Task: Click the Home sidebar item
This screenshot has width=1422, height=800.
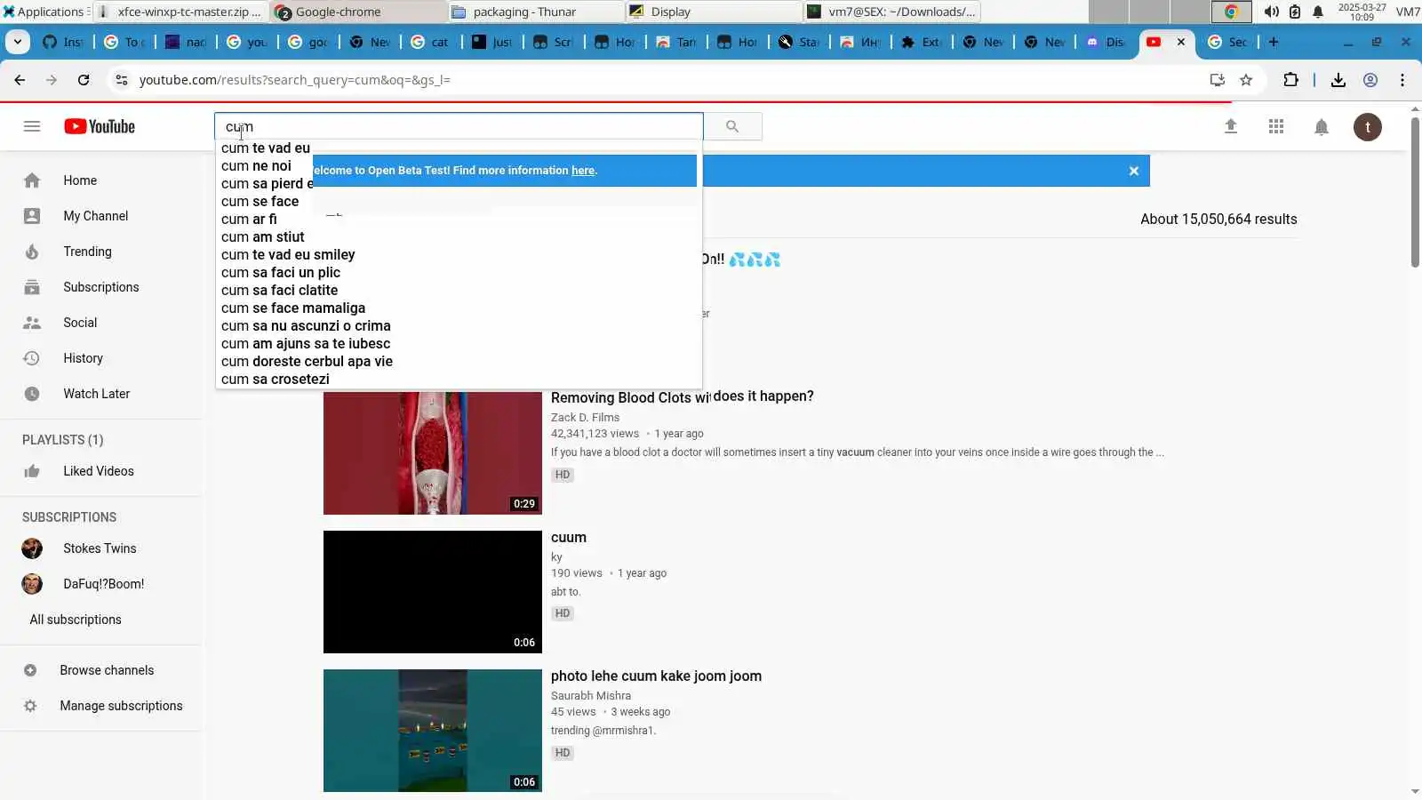Action: [101, 180]
